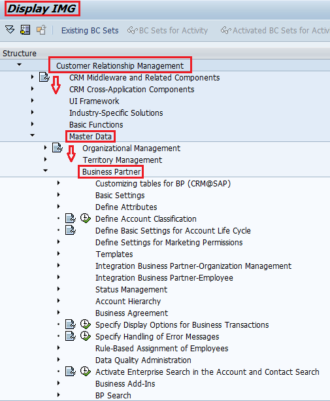Execute activity icon for Define Account Classification
The width and height of the screenshot is (330, 401).
(x=86, y=218)
